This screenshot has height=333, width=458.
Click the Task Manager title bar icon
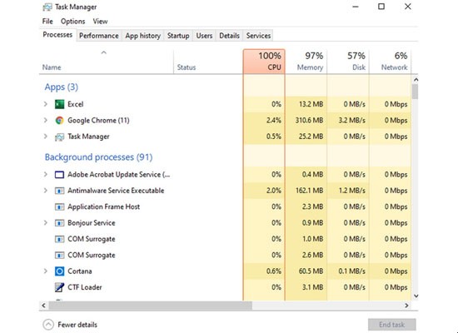pos(47,7)
